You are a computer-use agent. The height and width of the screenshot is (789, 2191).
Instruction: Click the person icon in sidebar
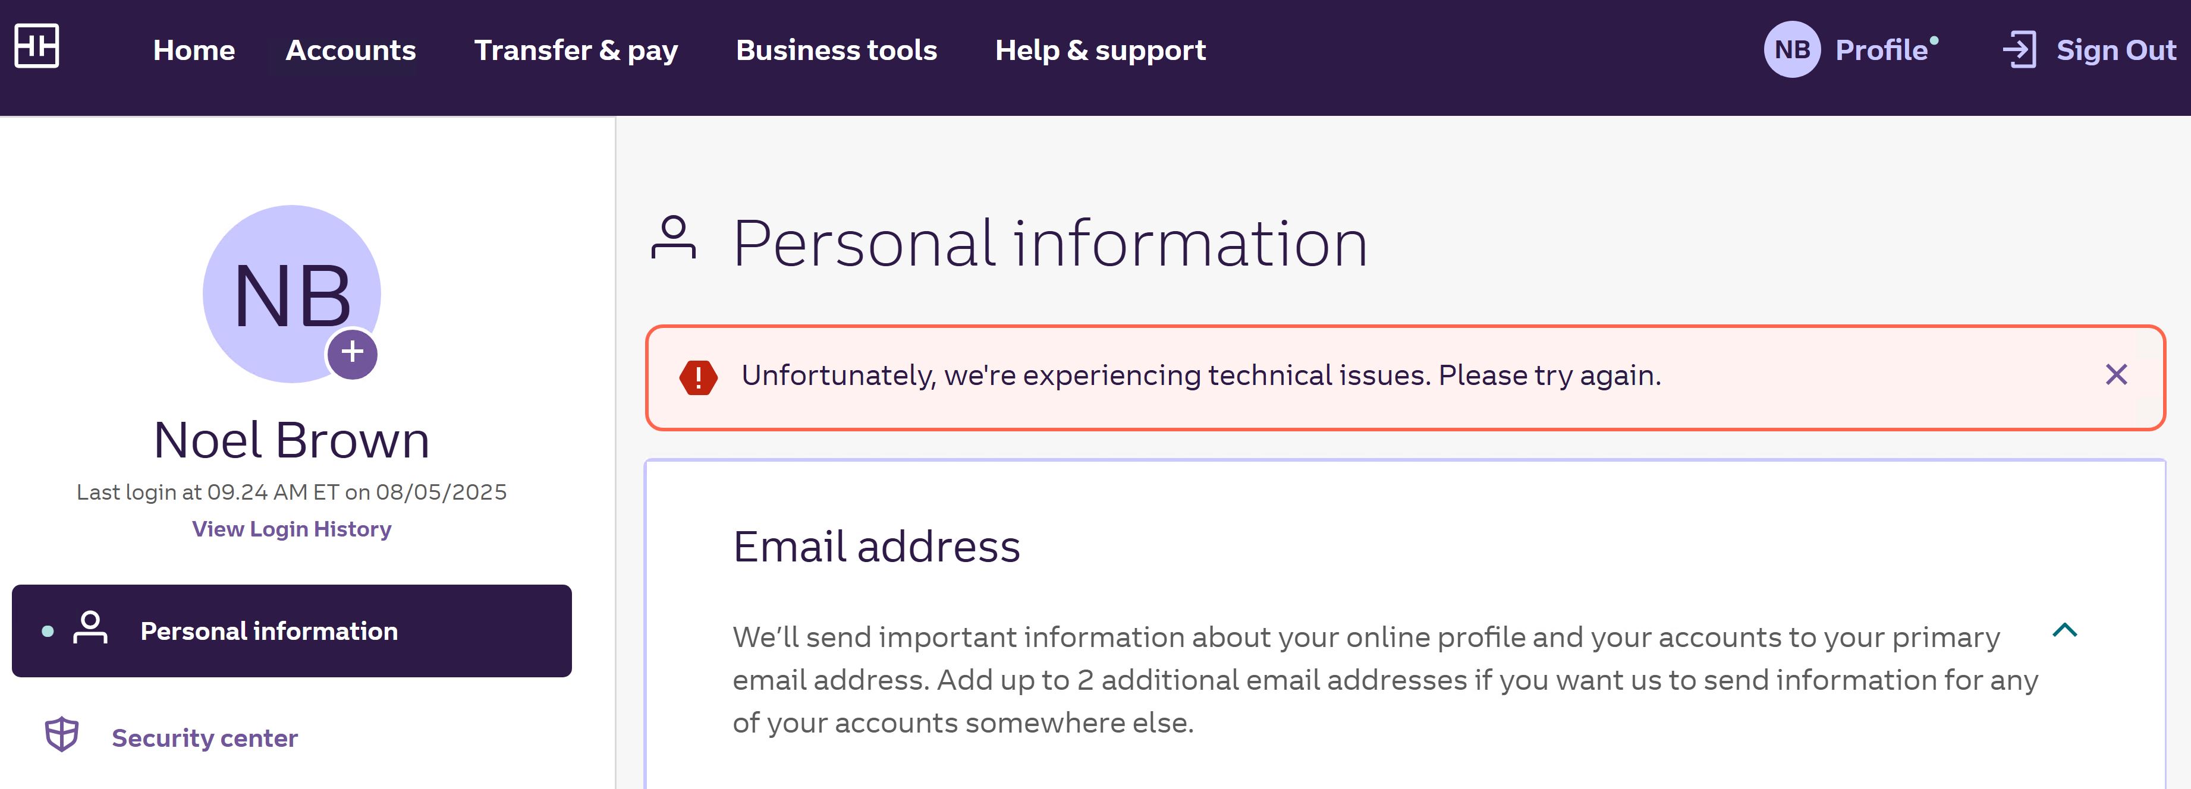[90, 629]
